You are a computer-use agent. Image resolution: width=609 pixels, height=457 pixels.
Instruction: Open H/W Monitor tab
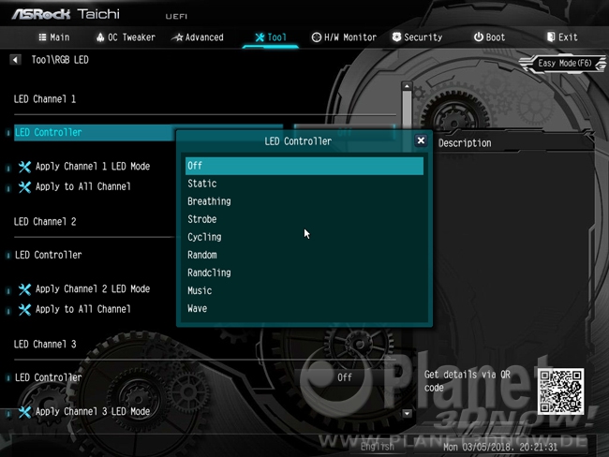click(344, 37)
